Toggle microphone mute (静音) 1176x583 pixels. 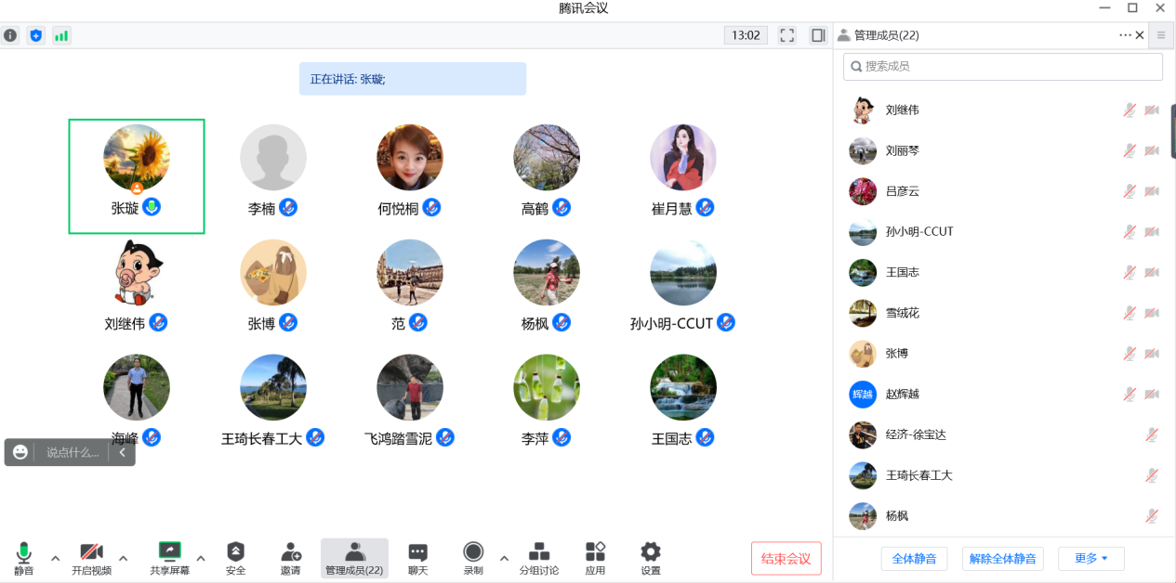pyautogui.click(x=24, y=551)
